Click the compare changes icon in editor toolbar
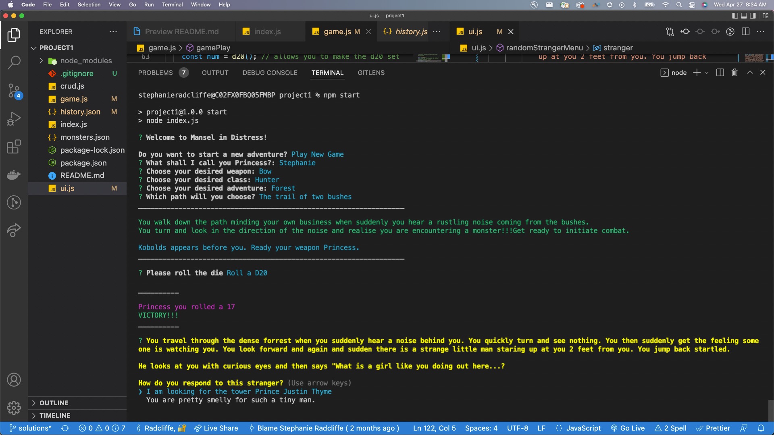This screenshot has width=774, height=435. tap(670, 31)
